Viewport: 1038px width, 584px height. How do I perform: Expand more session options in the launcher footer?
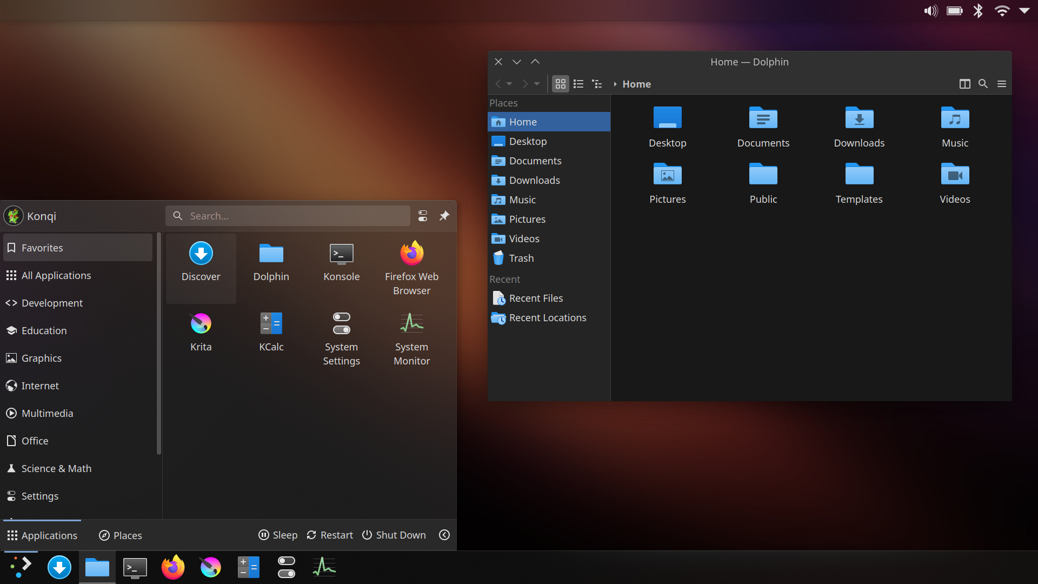coord(444,535)
